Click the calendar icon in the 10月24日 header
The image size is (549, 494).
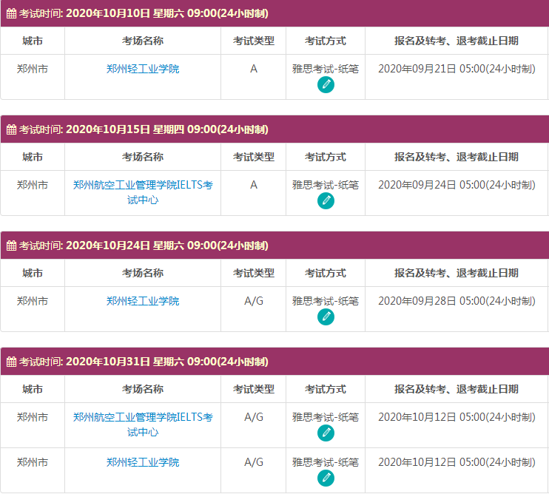(11, 246)
